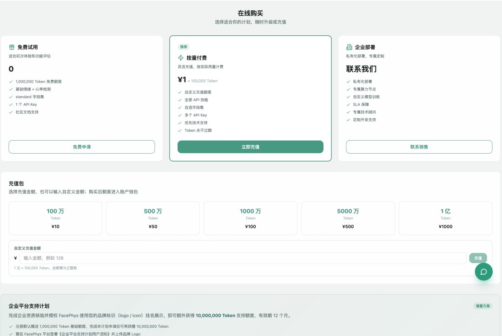
Task: Click the 企业平台支持计划 heading
Action: [x=29, y=306]
